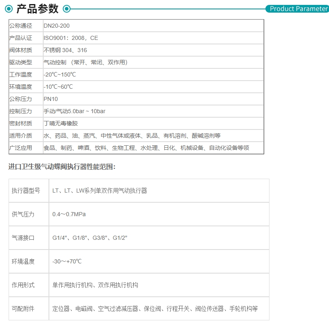Click the 工作温度 label
The width and height of the screenshot is (329, 322).
[20, 74]
